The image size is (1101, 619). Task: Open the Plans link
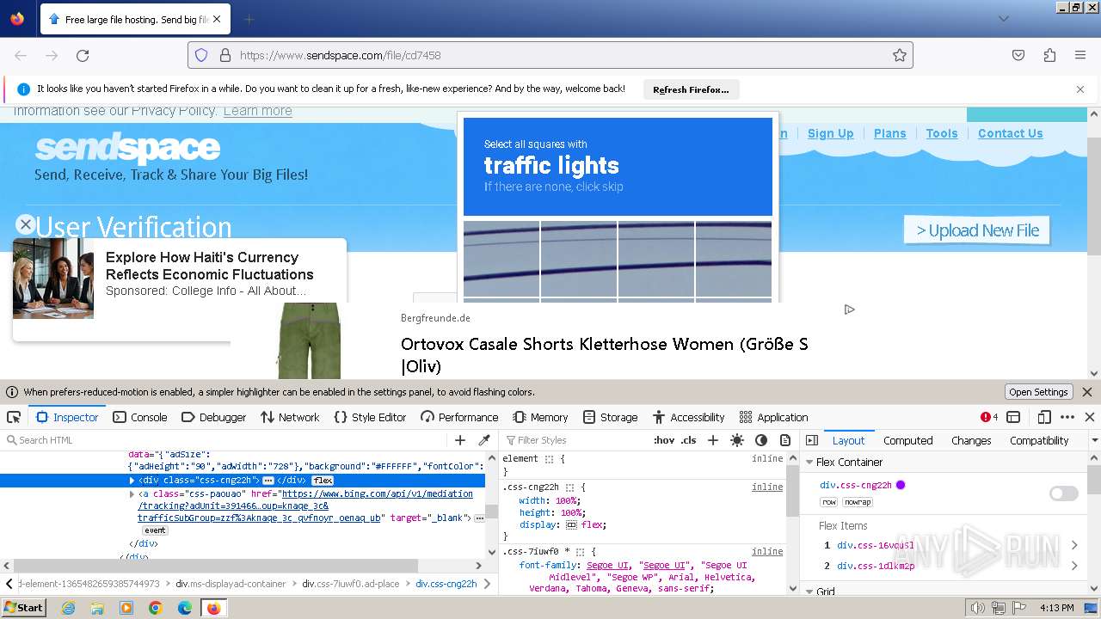889,133
